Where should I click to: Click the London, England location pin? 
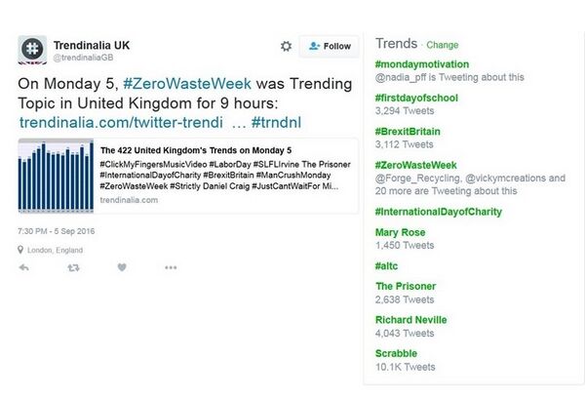pyautogui.click(x=22, y=249)
